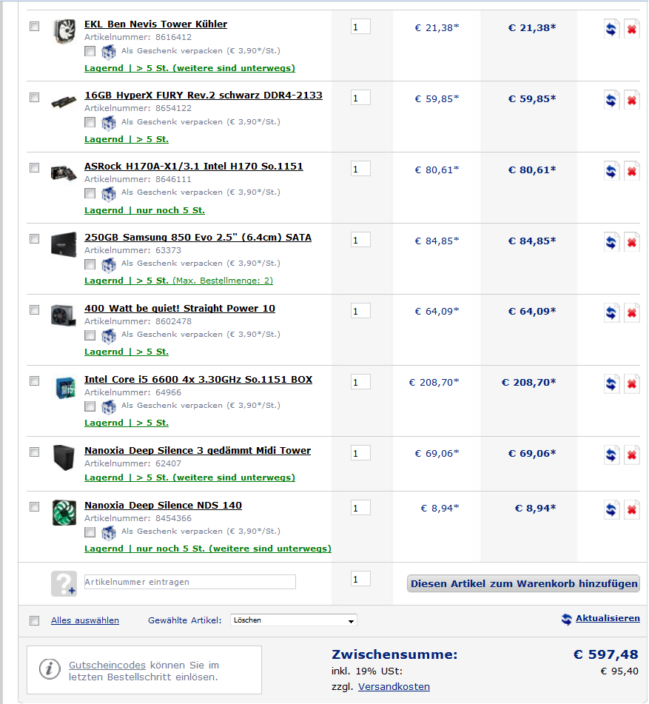The height and width of the screenshot is (704, 649).
Task: Check the Alles auswählen checkbox
Action: (x=35, y=620)
